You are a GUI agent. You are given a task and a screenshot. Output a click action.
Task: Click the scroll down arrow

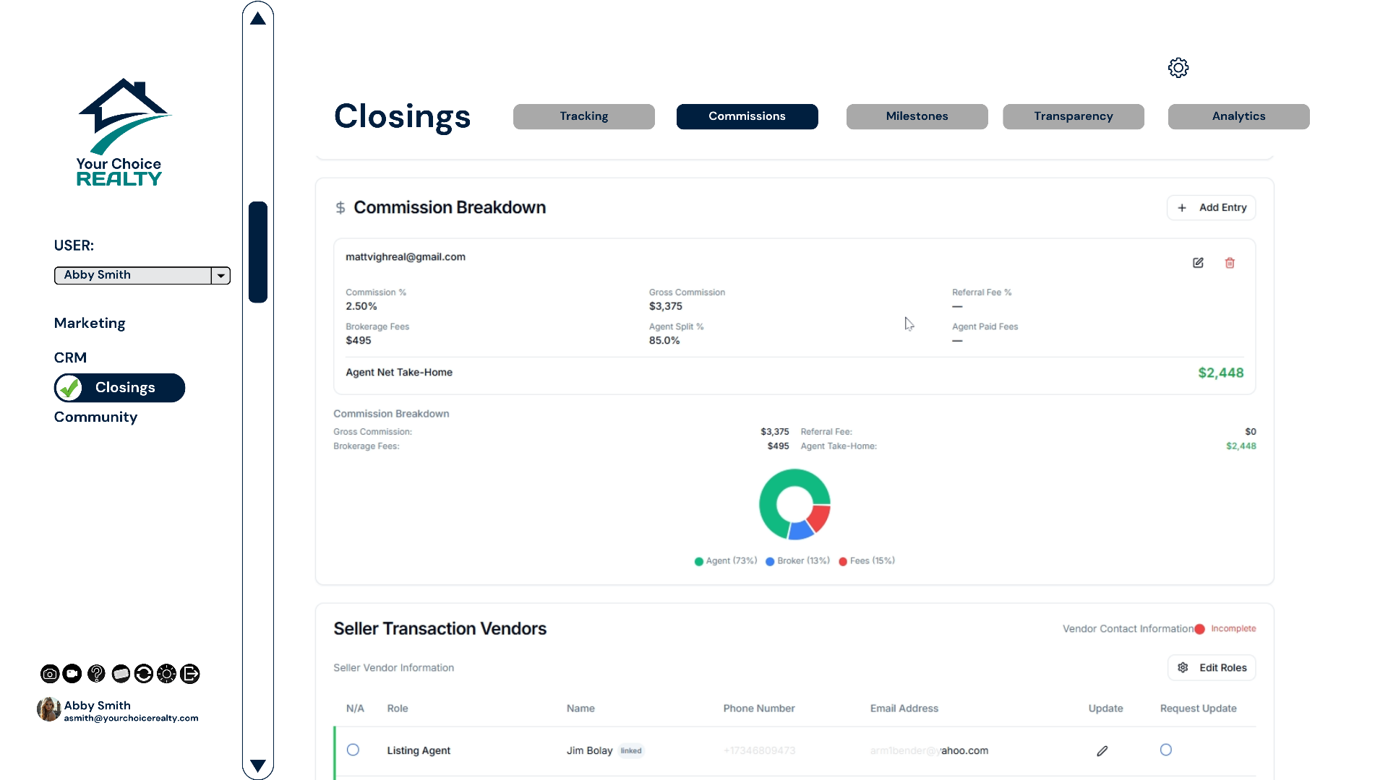click(258, 766)
